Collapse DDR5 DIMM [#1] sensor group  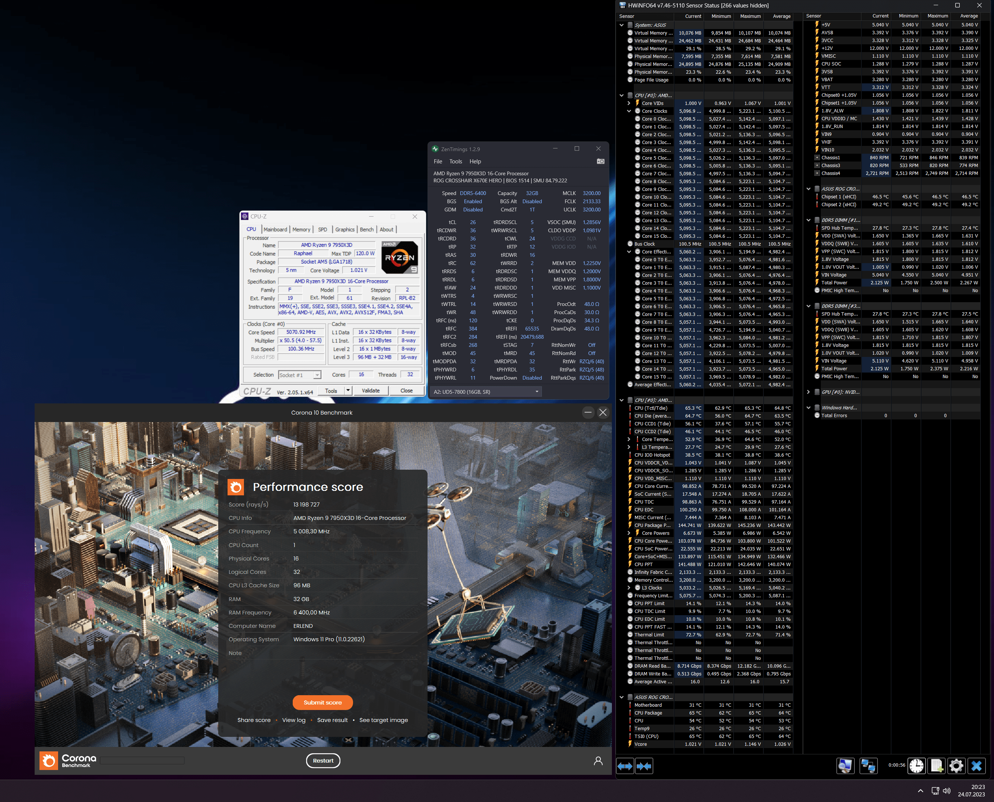pos(808,220)
